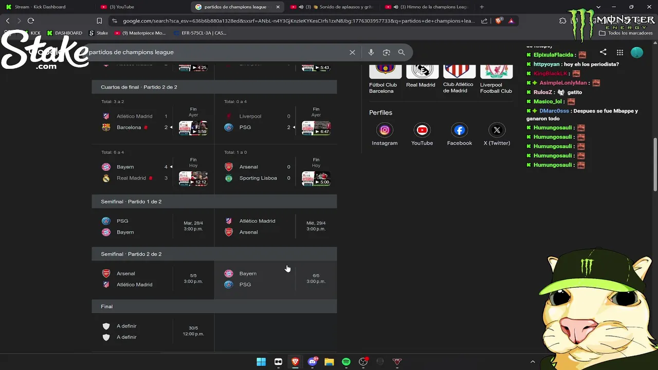Image resolution: width=658 pixels, height=370 pixels.
Task: Open the tab search dropdown arrow
Action: coord(598,7)
